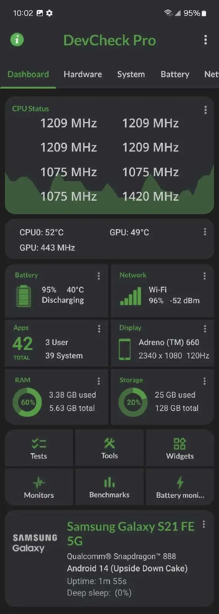Open the Tools wrench icon
The height and width of the screenshot is (614, 219).
(x=109, y=443)
